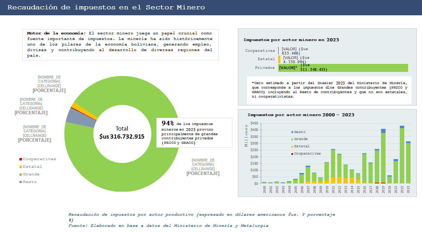Select the 'Fuente: Elaborado en base' source caption
Viewport: 422px width, 232px height.
(168, 226)
